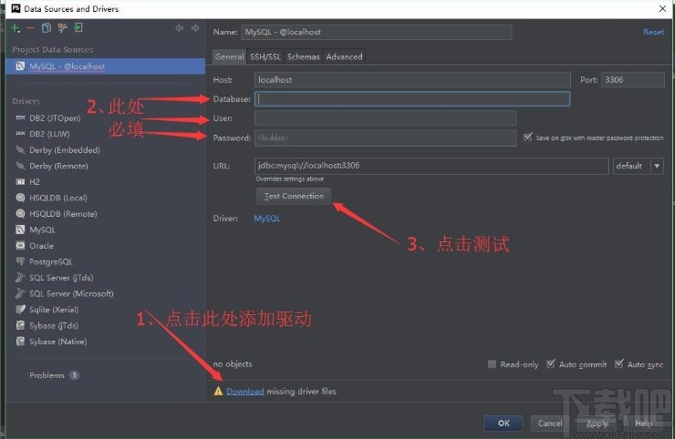This screenshot has height=439, width=675.
Task: Click the Download missing driver files link
Action: click(245, 392)
